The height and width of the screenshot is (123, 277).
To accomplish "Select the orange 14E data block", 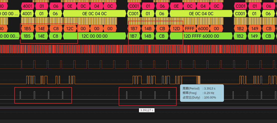I will (42, 29).
